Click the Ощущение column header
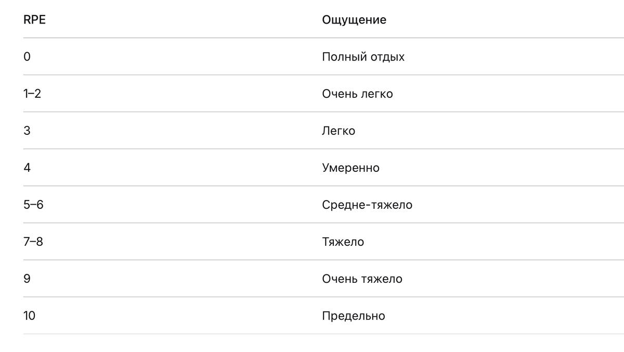 (354, 20)
